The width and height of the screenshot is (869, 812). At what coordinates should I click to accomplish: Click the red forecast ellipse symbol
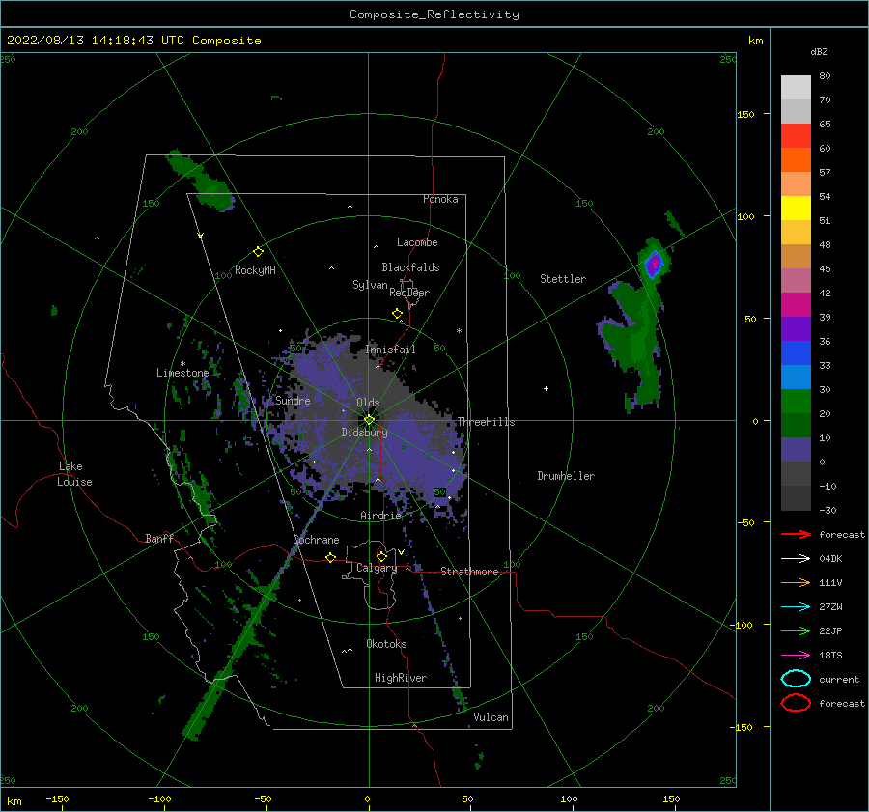click(796, 703)
